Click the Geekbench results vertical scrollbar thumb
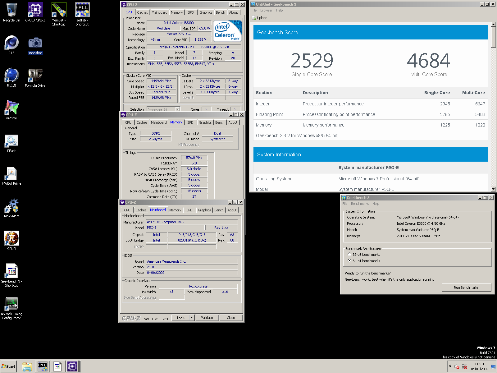Image resolution: width=497 pixels, height=373 pixels. pos(494,37)
